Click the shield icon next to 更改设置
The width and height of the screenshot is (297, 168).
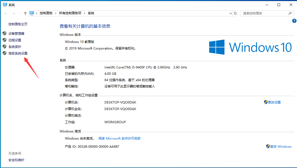(x=266, y=102)
